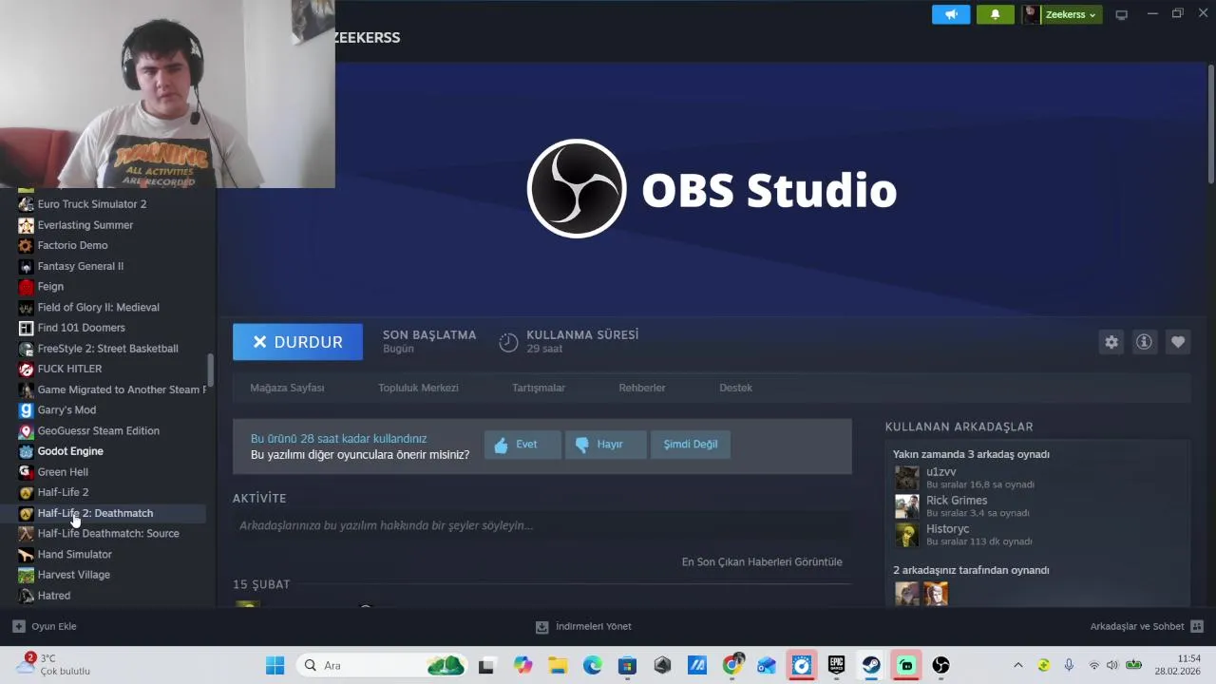Click the taskbar Ara search box
Screen dimensions: 1216x684
tap(382, 665)
